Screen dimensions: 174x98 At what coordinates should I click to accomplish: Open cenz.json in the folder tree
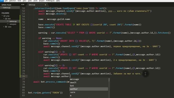pos(13,24)
